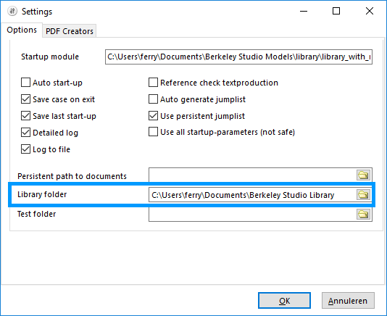Uncheck Save case on exit
Viewport: 387px width, 316px height.
click(x=25, y=99)
